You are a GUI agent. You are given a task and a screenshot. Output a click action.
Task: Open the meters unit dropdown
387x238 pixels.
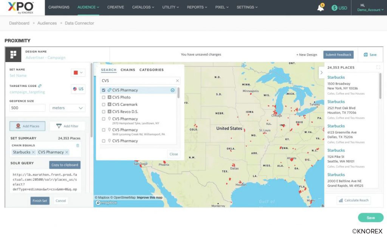coord(67,108)
